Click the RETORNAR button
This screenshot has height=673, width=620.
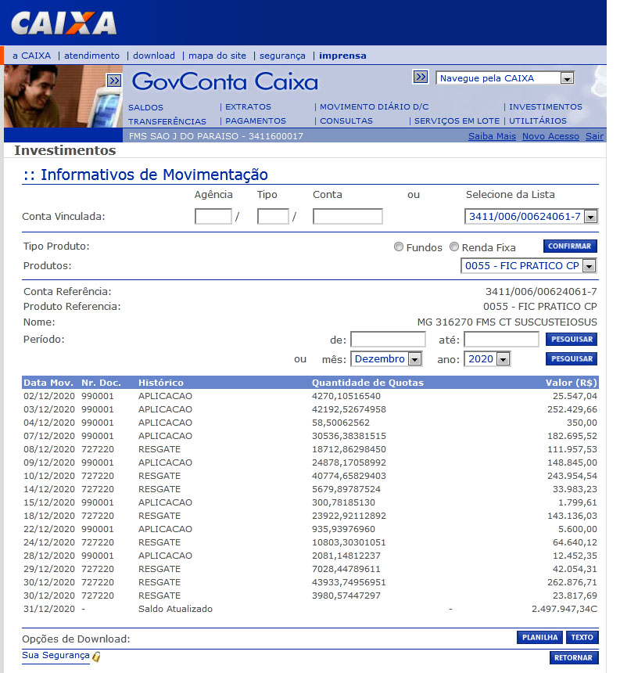[x=573, y=657]
